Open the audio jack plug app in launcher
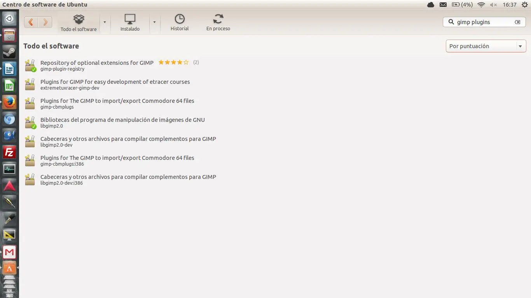531x298 pixels. [x=9, y=202]
